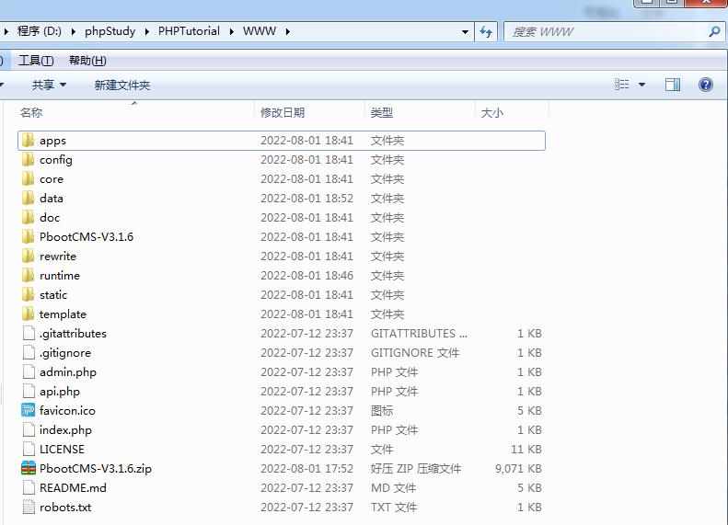Click the static folder icon
Viewport: 728px width, 525px height.
28,294
